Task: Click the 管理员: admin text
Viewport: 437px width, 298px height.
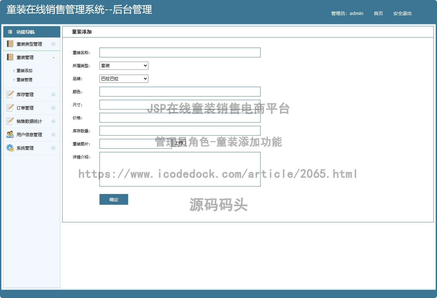Action: pos(347,13)
